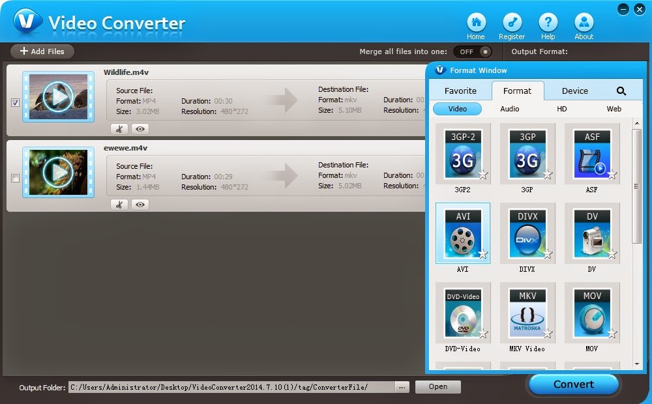Mark ASF format as favorite star
This screenshot has width=652, height=404.
click(x=612, y=175)
